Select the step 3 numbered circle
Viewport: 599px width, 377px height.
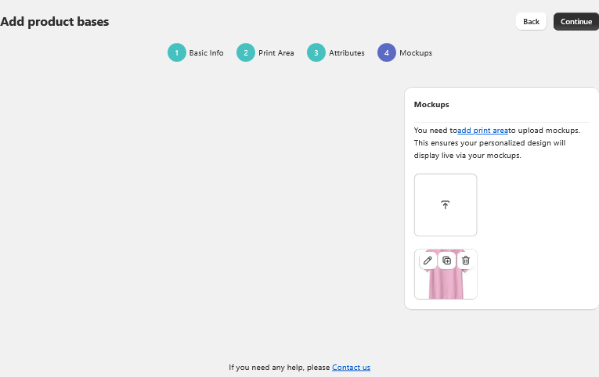click(316, 52)
